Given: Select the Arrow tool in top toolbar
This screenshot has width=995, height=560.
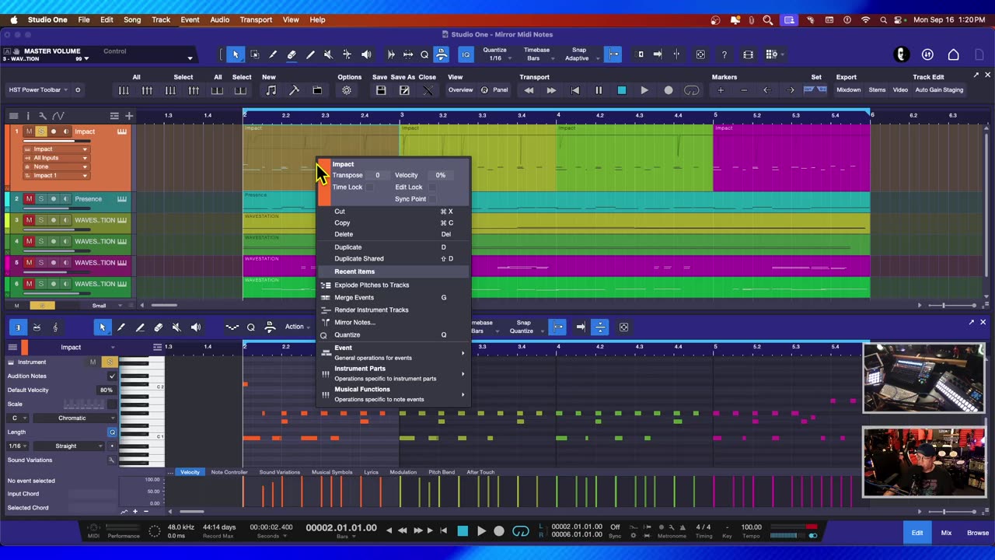Looking at the screenshot, I should pos(236,54).
